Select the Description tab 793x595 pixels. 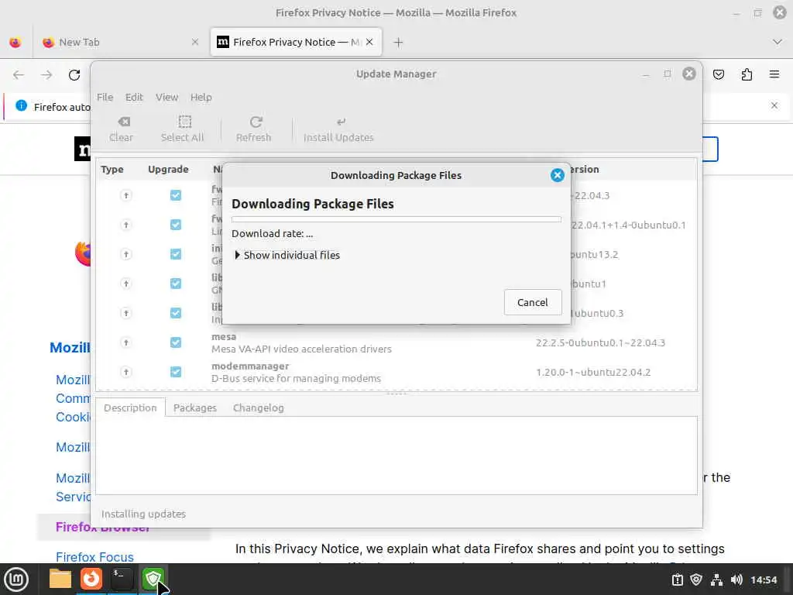[130, 408]
